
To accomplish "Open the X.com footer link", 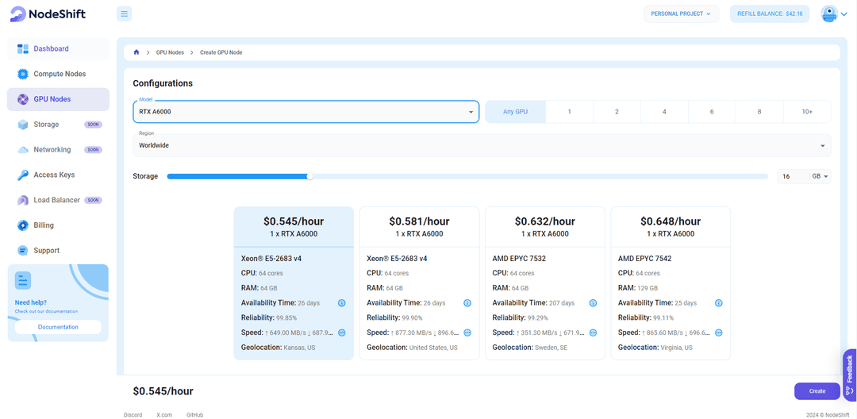I will click(164, 415).
